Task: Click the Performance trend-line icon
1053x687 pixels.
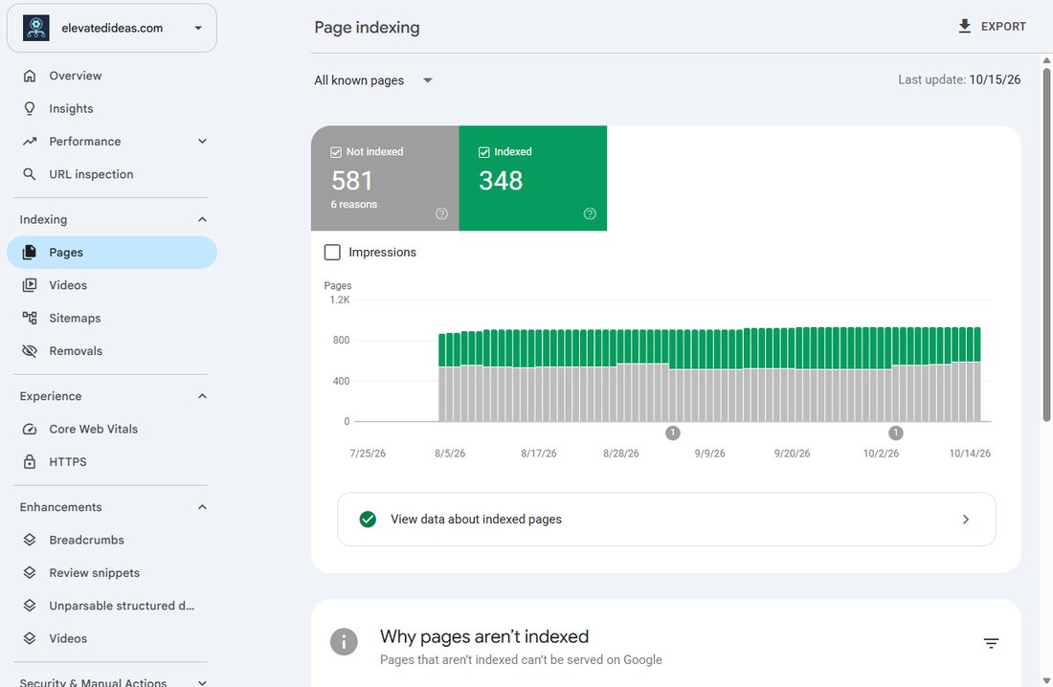Action: (30, 142)
